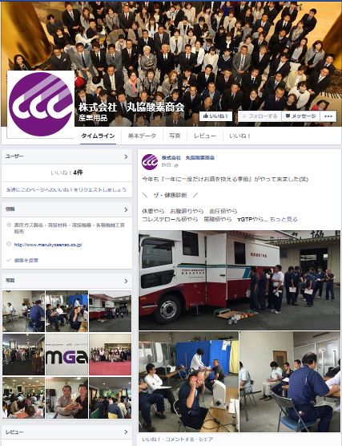342x446 pixels.
Task: Click the globe privacy icon under the post name
Action: click(x=176, y=165)
